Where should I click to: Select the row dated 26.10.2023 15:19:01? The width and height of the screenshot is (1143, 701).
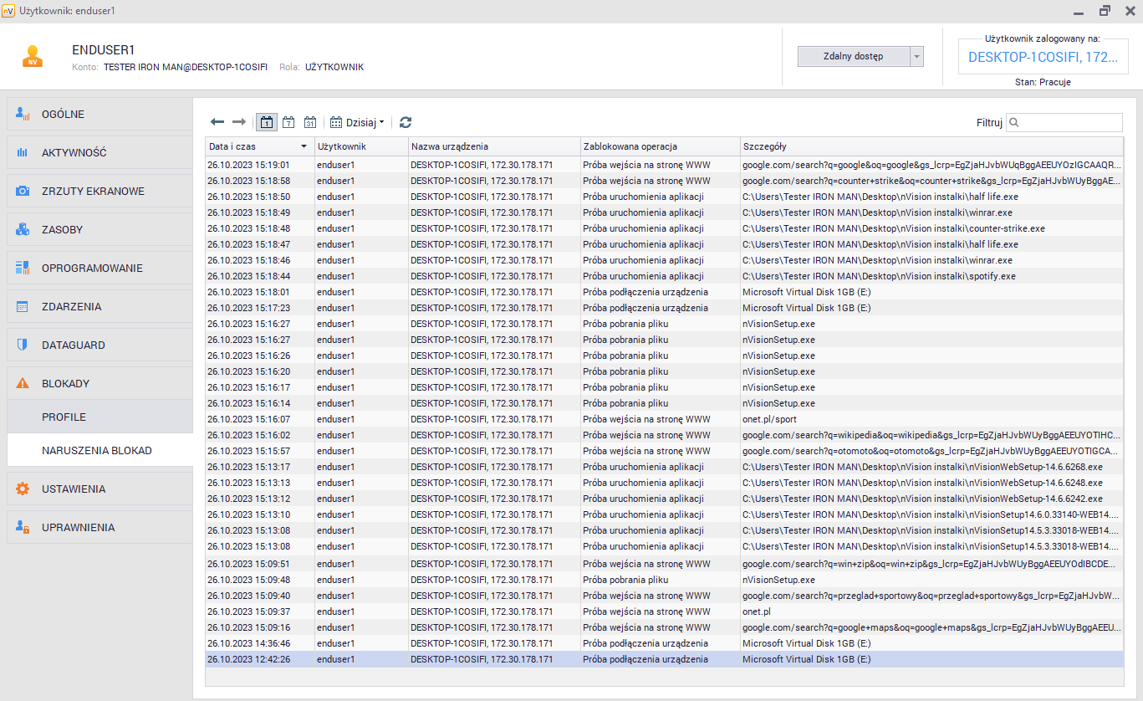(x=664, y=165)
